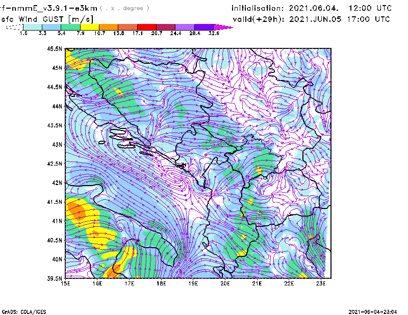Click the 39.5N latitude label
Screen dimensions: 408x315
pos(55,279)
